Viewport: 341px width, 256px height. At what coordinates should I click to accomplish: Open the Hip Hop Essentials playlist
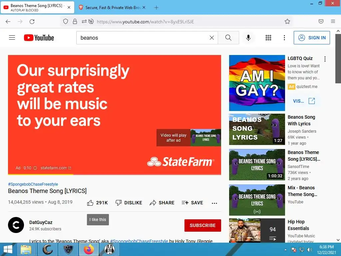point(257,230)
